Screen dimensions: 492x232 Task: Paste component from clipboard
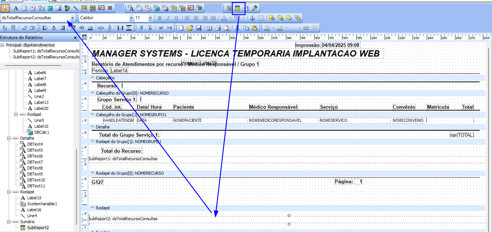[x=254, y=28]
